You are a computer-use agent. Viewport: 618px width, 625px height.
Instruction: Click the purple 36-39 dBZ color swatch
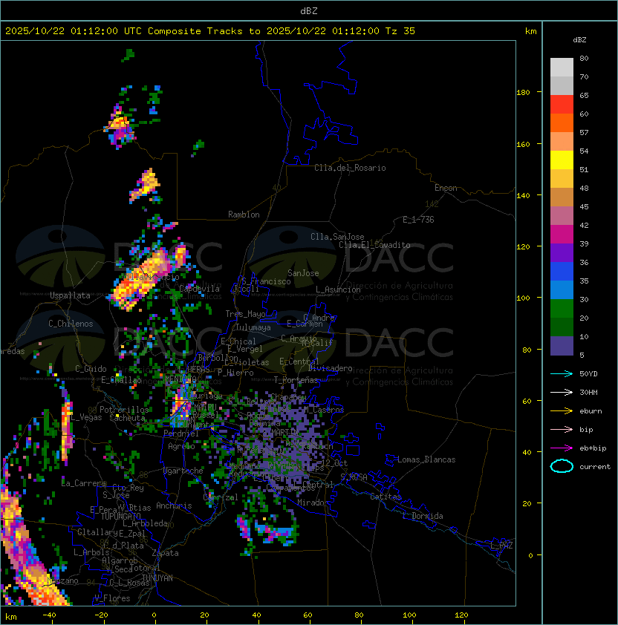pyautogui.click(x=562, y=253)
